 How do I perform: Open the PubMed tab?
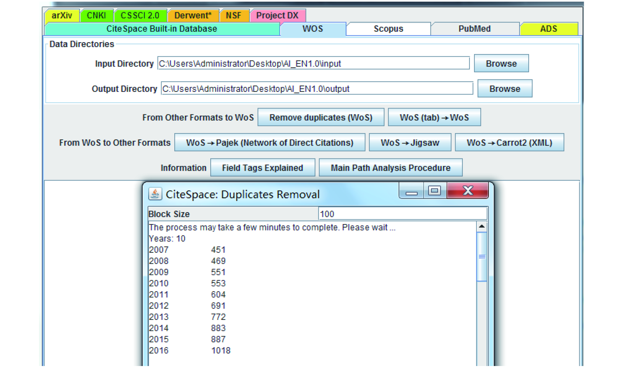(475, 29)
